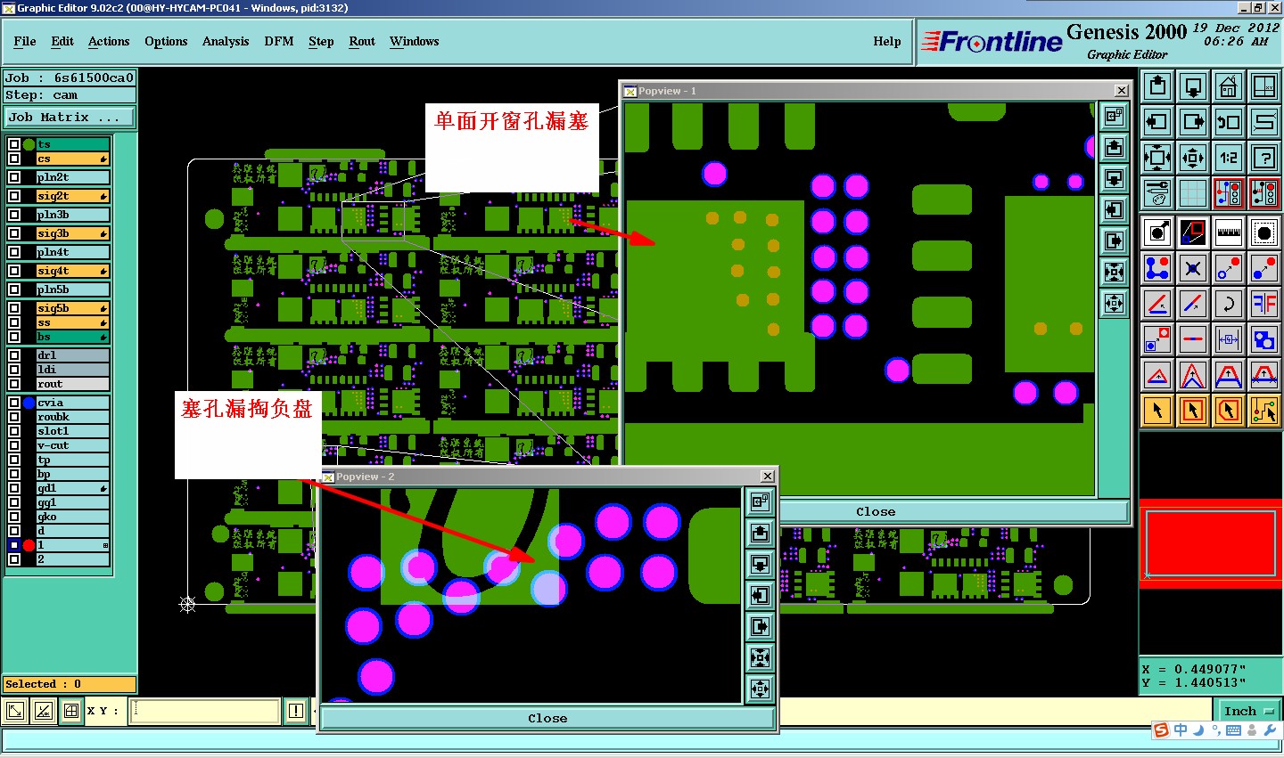Image resolution: width=1284 pixels, height=758 pixels.
Task: Click the pan down view icon
Action: pyautogui.click(x=1193, y=86)
